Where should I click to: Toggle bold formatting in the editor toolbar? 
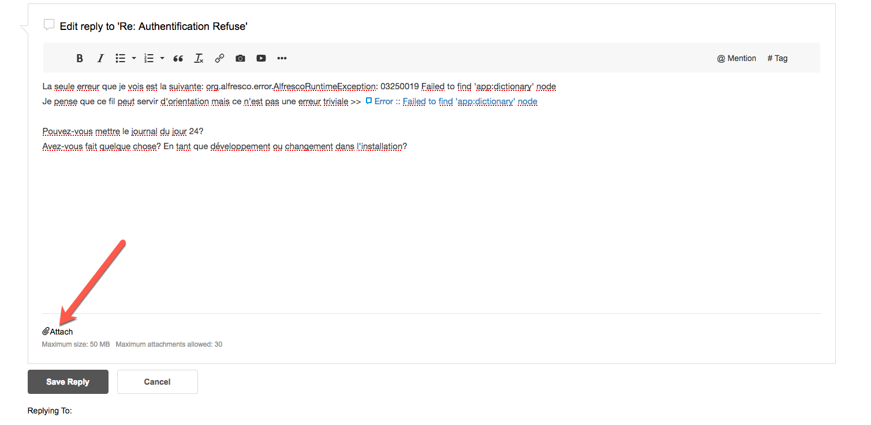pos(80,58)
